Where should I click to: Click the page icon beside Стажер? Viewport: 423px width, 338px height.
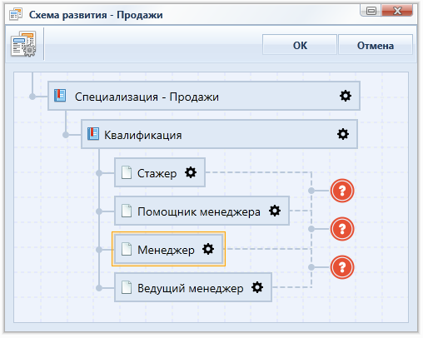tap(127, 172)
